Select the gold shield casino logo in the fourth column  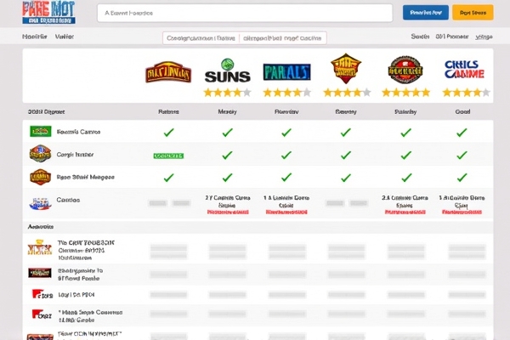click(346, 69)
